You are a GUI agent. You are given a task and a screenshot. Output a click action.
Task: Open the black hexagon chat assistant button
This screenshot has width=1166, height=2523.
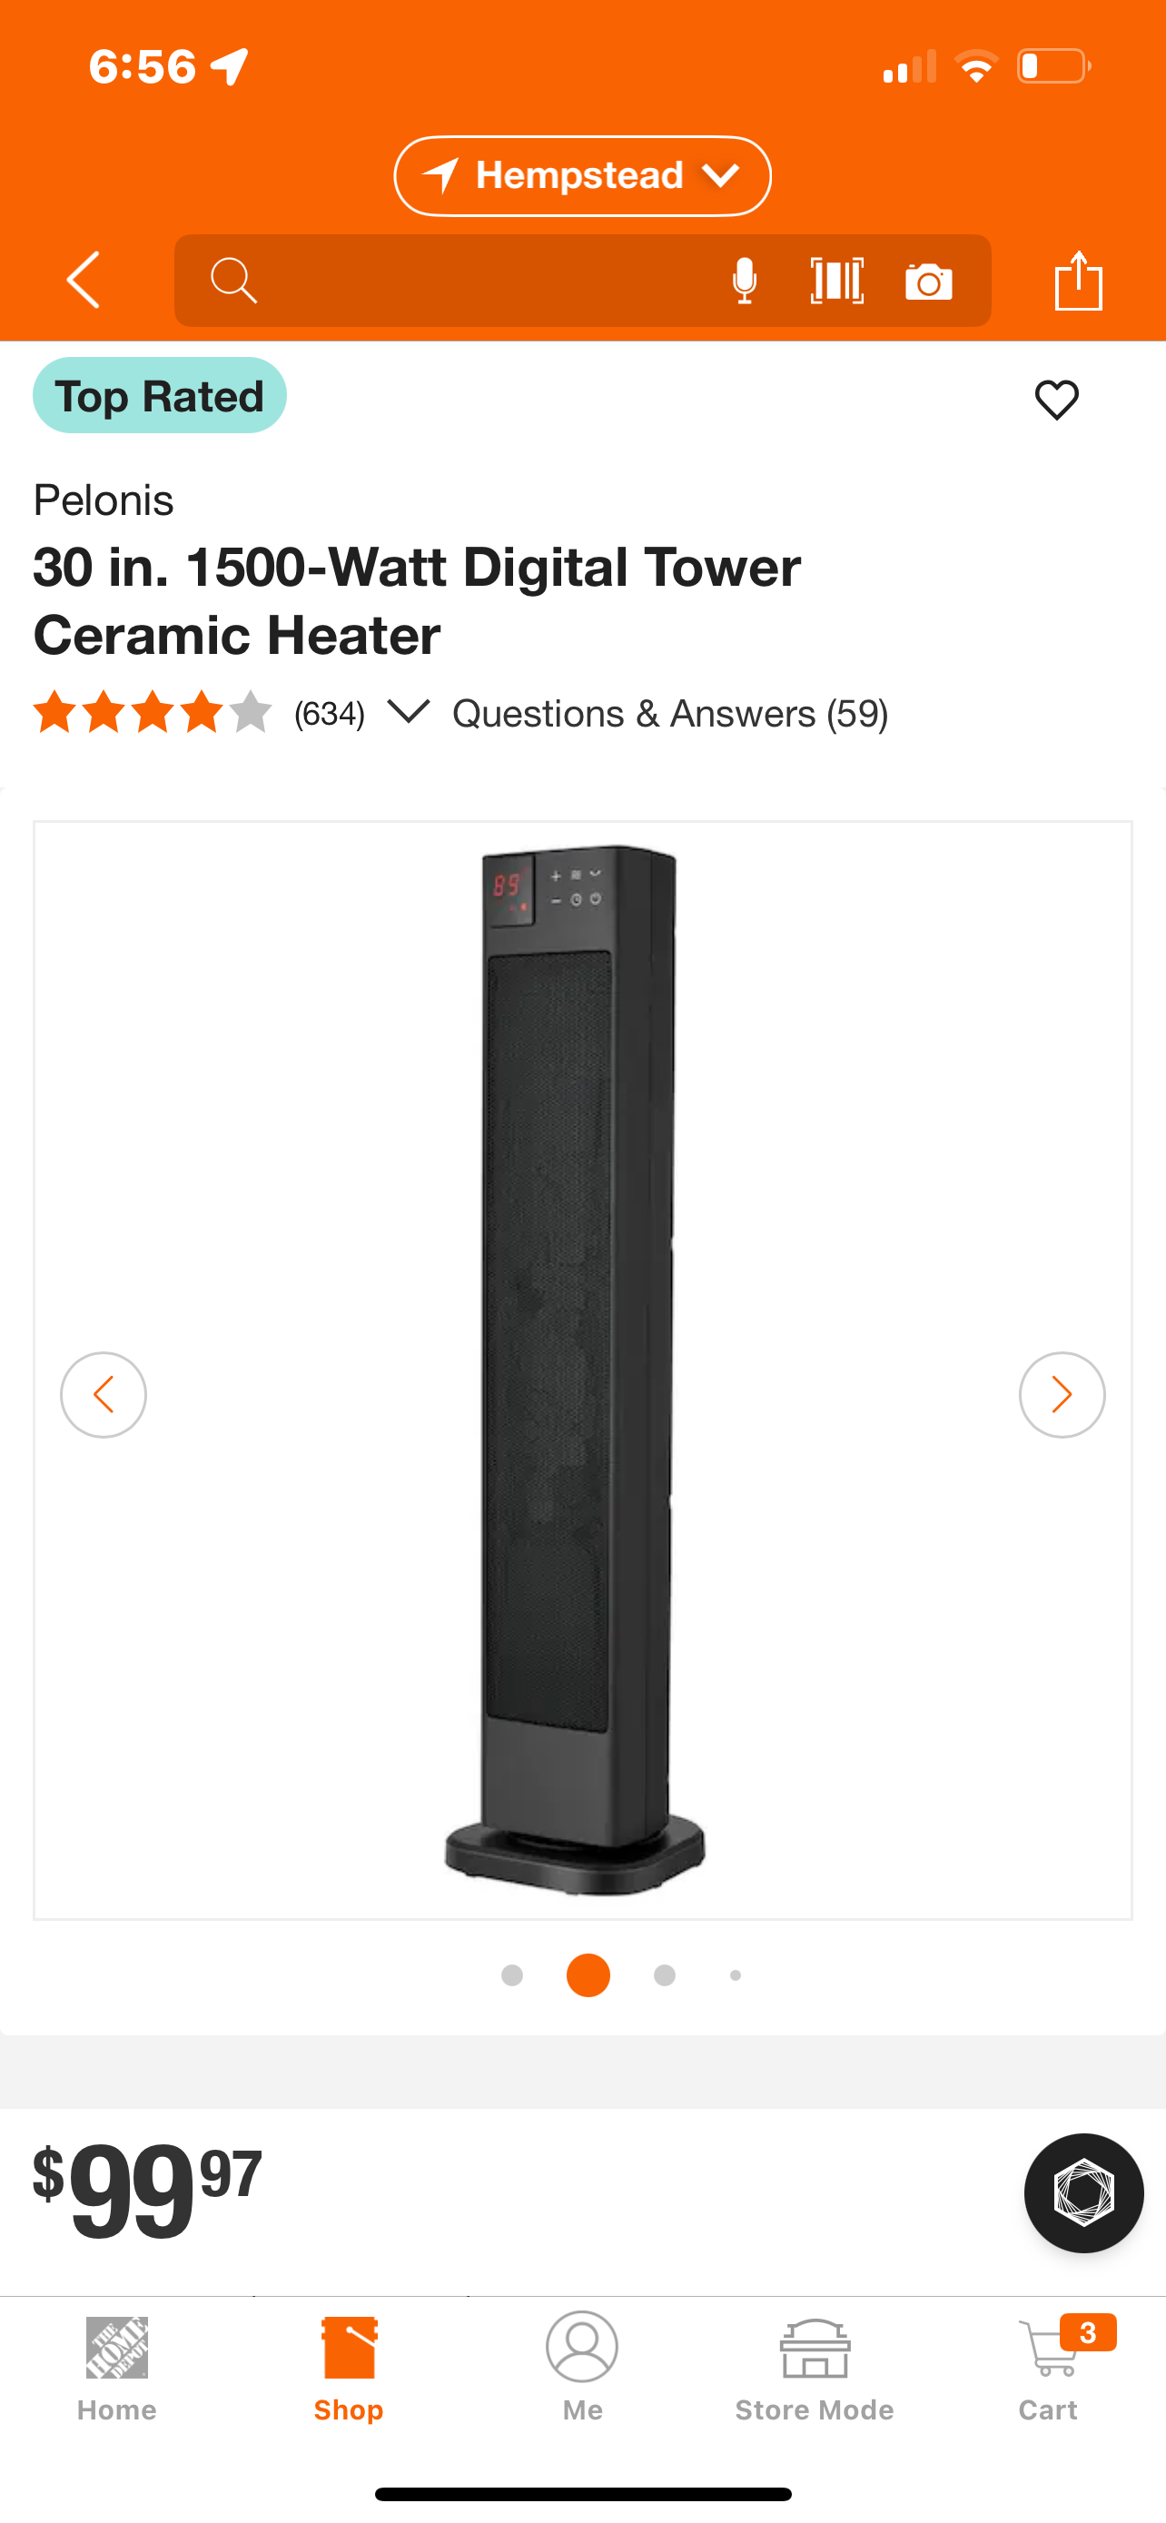tap(1082, 2193)
